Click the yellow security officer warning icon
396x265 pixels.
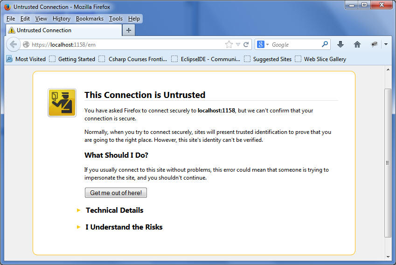[x=62, y=103]
